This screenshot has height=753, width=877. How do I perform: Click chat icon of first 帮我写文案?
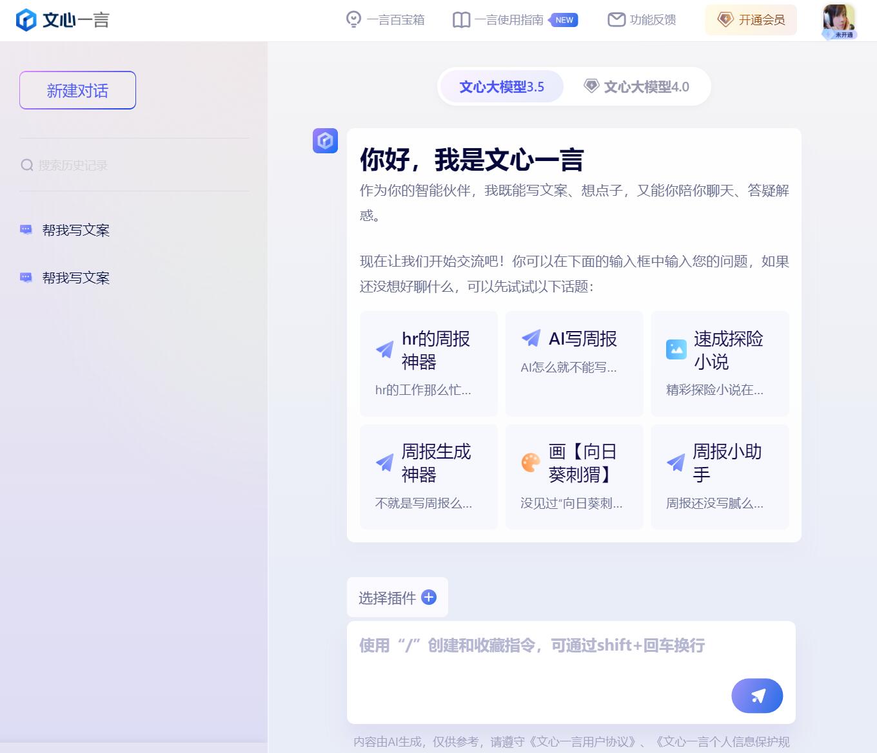click(26, 229)
